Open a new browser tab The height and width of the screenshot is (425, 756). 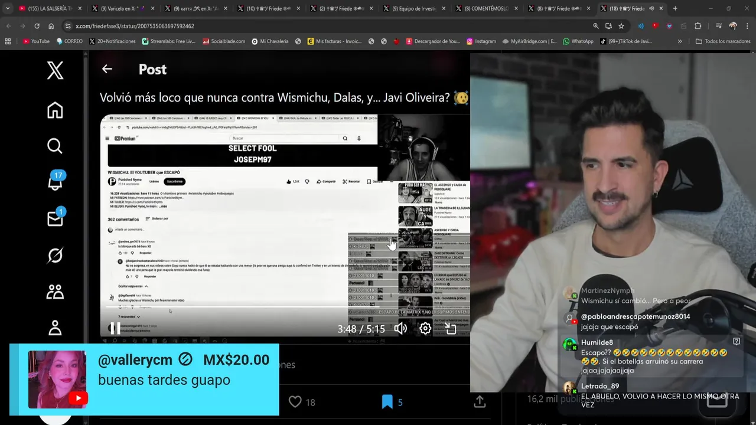(x=675, y=8)
